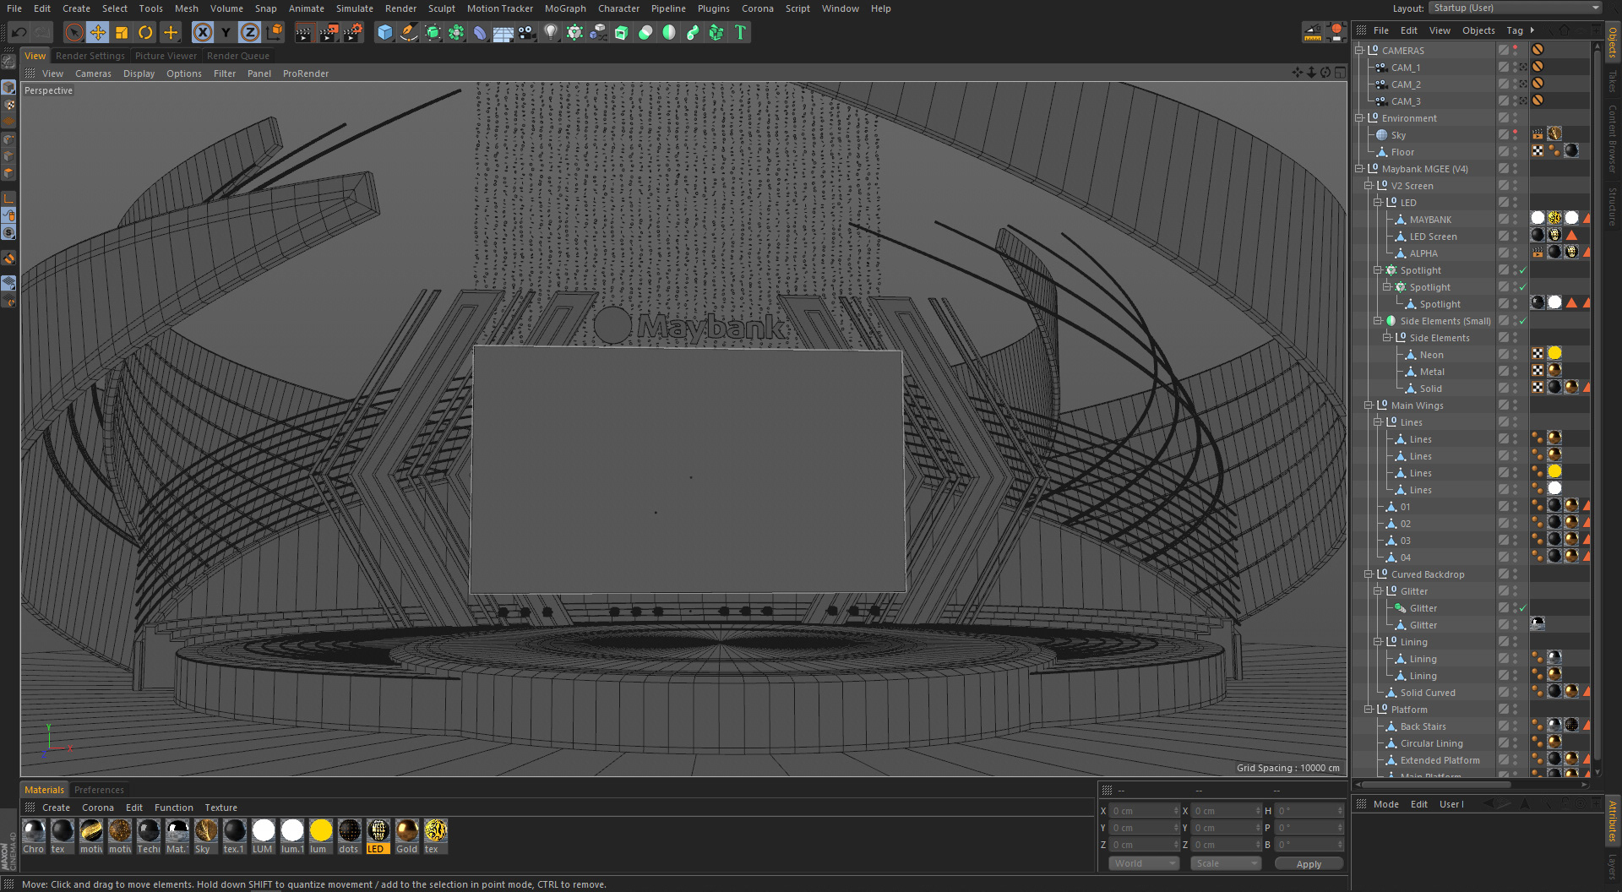Open the Bend deformer icon

point(480,32)
